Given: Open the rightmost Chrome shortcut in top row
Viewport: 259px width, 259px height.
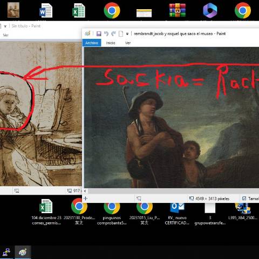Looking at the screenshot, I should click(x=243, y=10).
